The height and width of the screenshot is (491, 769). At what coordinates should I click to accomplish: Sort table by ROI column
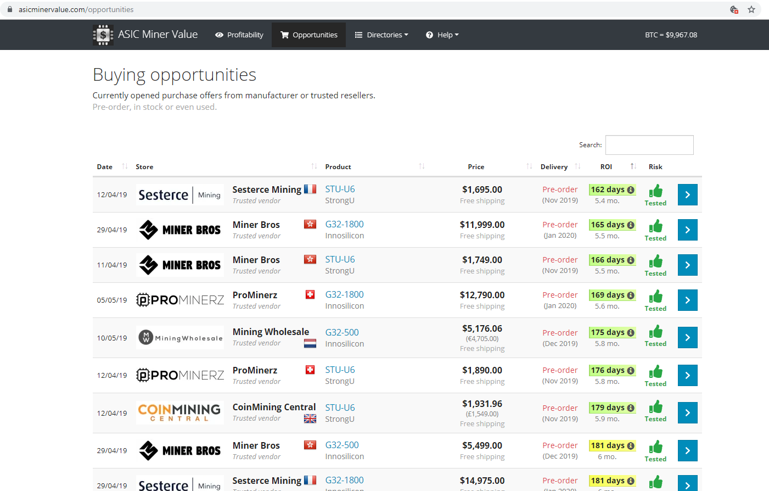pos(613,166)
